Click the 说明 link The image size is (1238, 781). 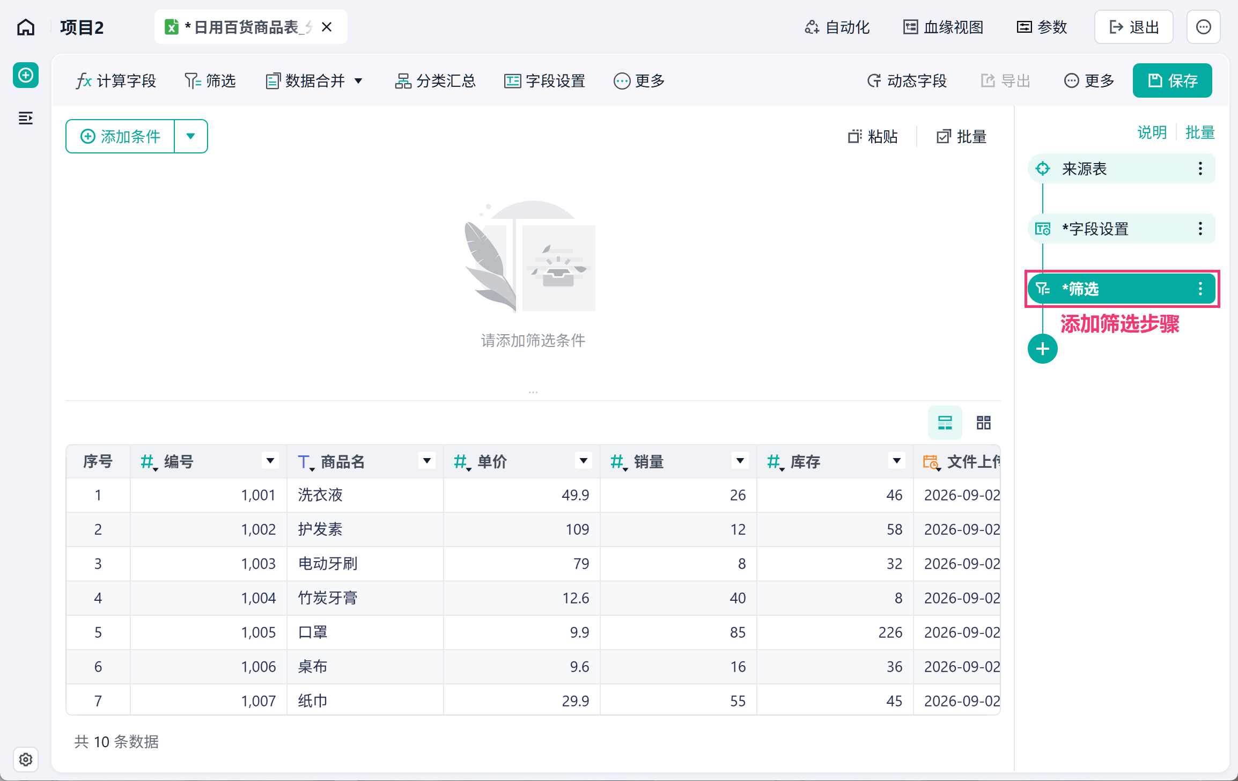(1152, 132)
